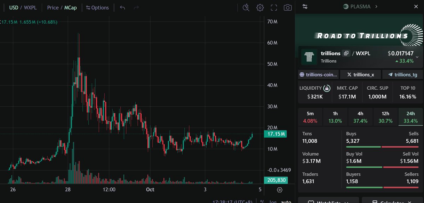Select the 4h timeframe tab
This screenshot has width=424, height=203.
click(x=360, y=117)
